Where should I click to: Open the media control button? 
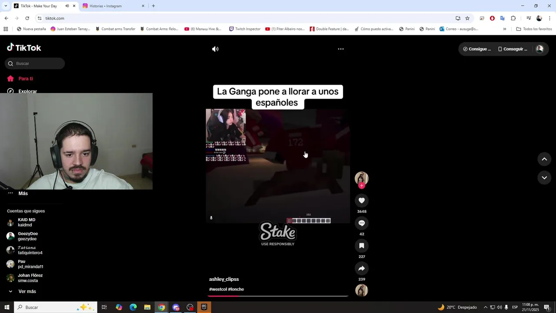529,18
